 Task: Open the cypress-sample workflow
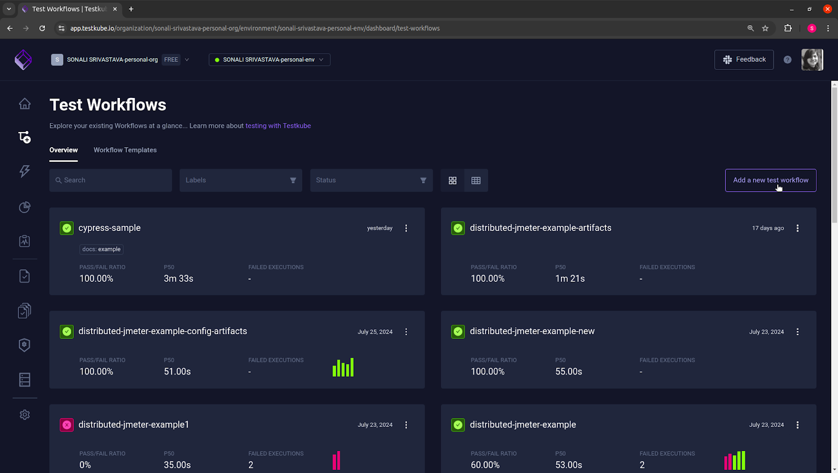(109, 228)
